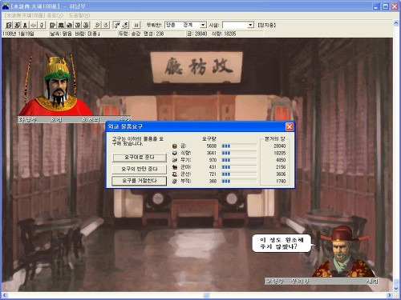Image resolution: width=401 pixels, height=300 pixels.
Task: Click the pause toolbar button
Action: [x=136, y=25]
